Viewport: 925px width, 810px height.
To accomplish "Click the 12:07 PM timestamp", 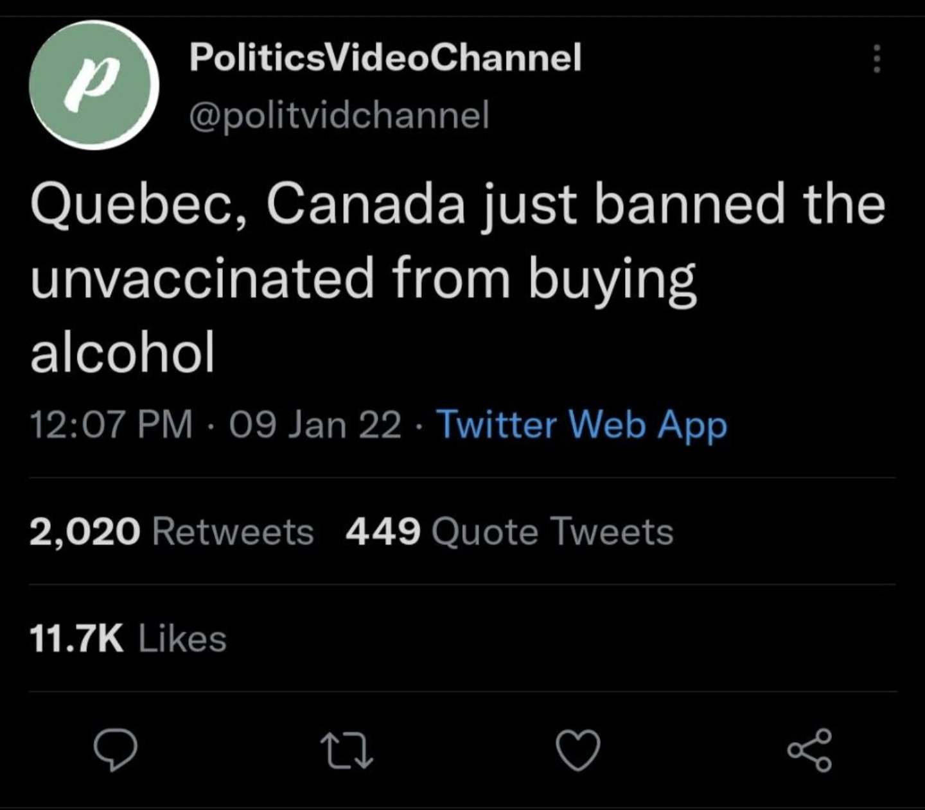I will (x=110, y=425).
